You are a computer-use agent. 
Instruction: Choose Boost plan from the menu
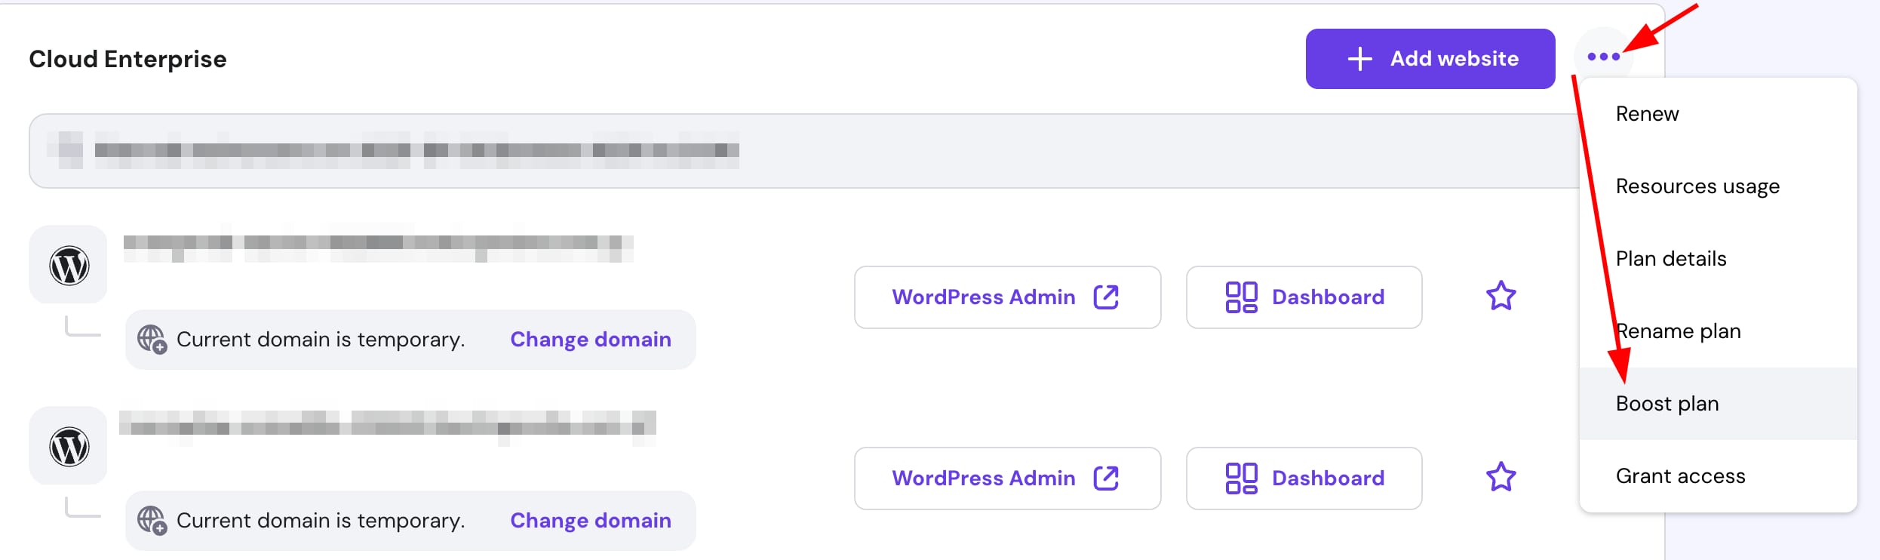coord(1667,404)
